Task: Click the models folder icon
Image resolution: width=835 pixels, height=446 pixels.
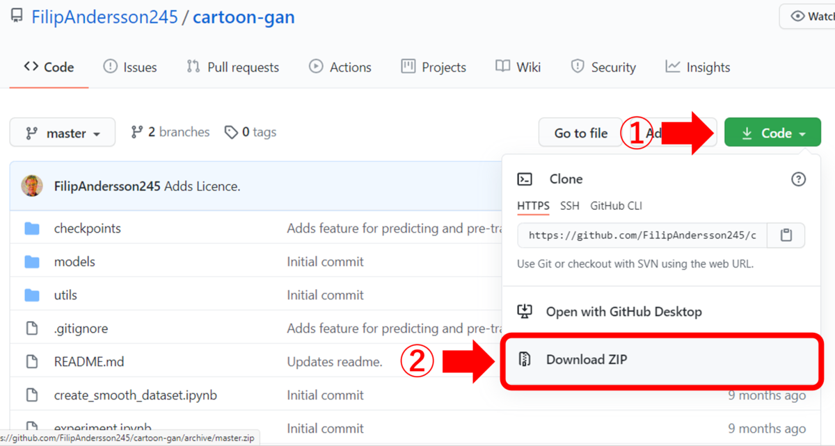Action: pyautogui.click(x=32, y=262)
